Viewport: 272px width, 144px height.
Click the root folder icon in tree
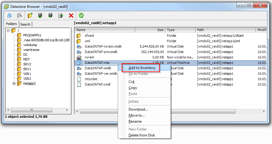[x=13, y=30]
